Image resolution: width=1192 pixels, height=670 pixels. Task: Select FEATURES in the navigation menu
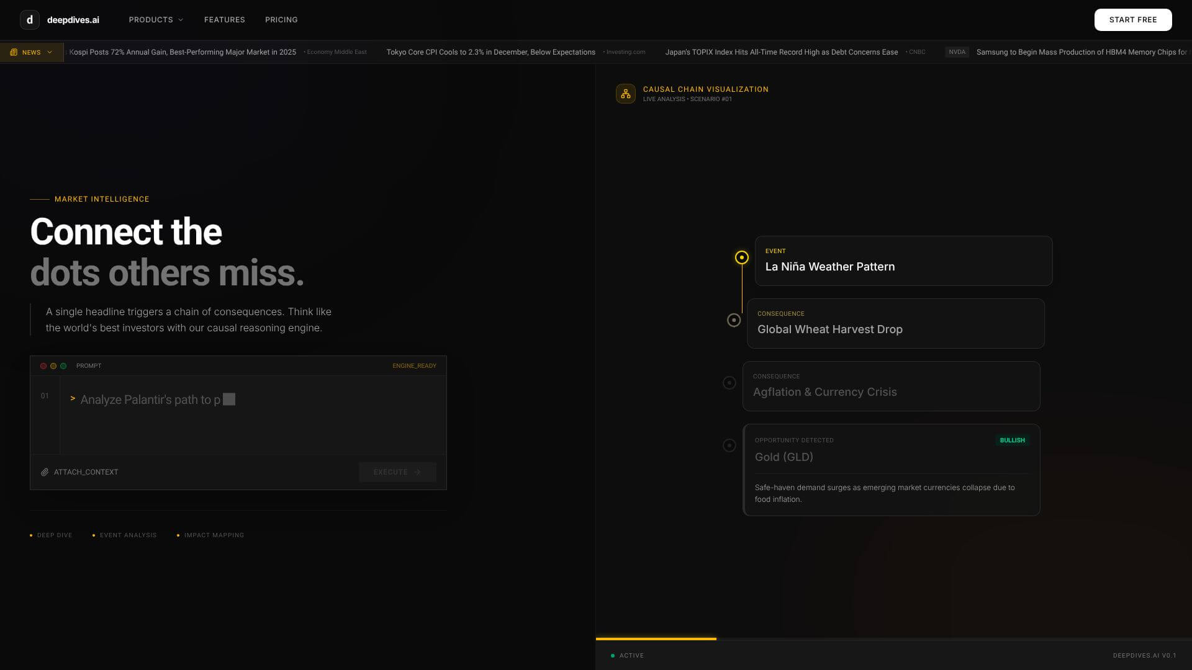click(x=224, y=19)
